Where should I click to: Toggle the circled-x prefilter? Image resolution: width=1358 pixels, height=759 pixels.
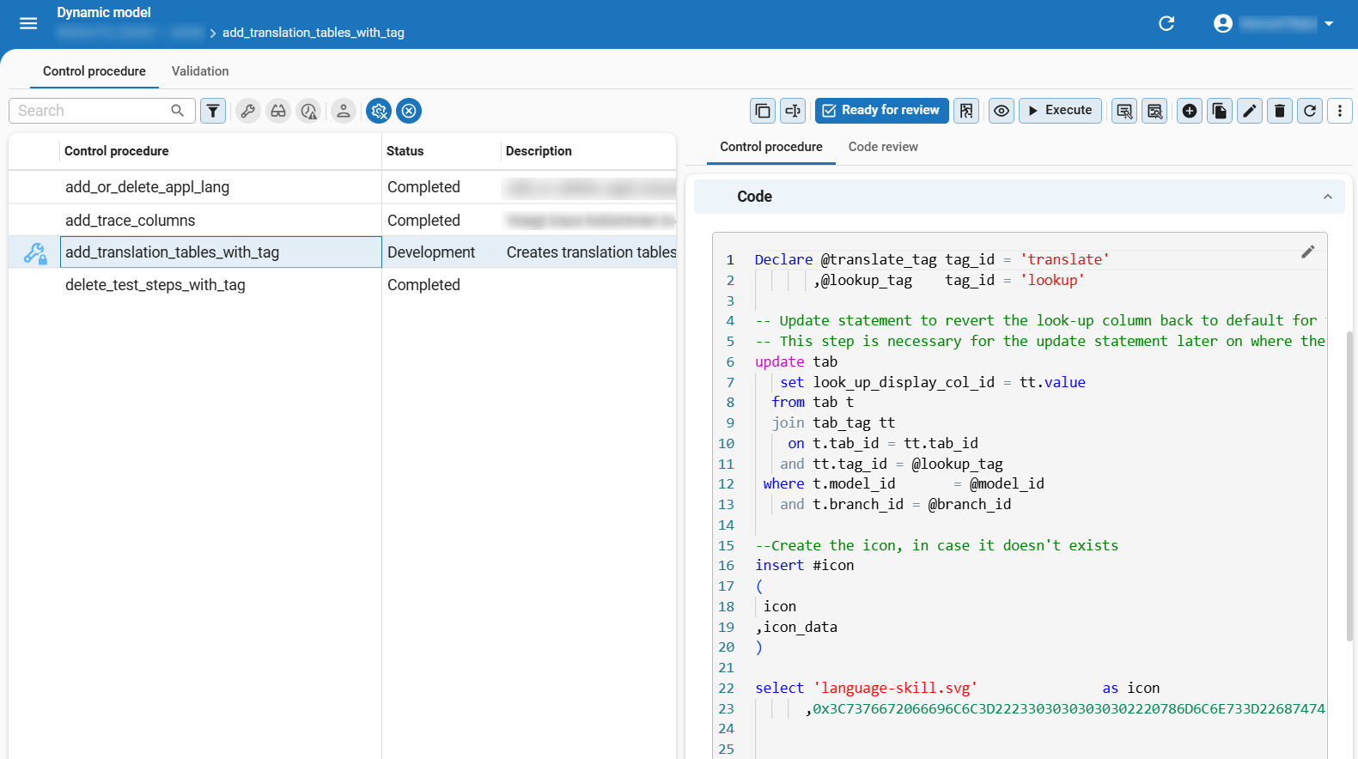tap(409, 111)
